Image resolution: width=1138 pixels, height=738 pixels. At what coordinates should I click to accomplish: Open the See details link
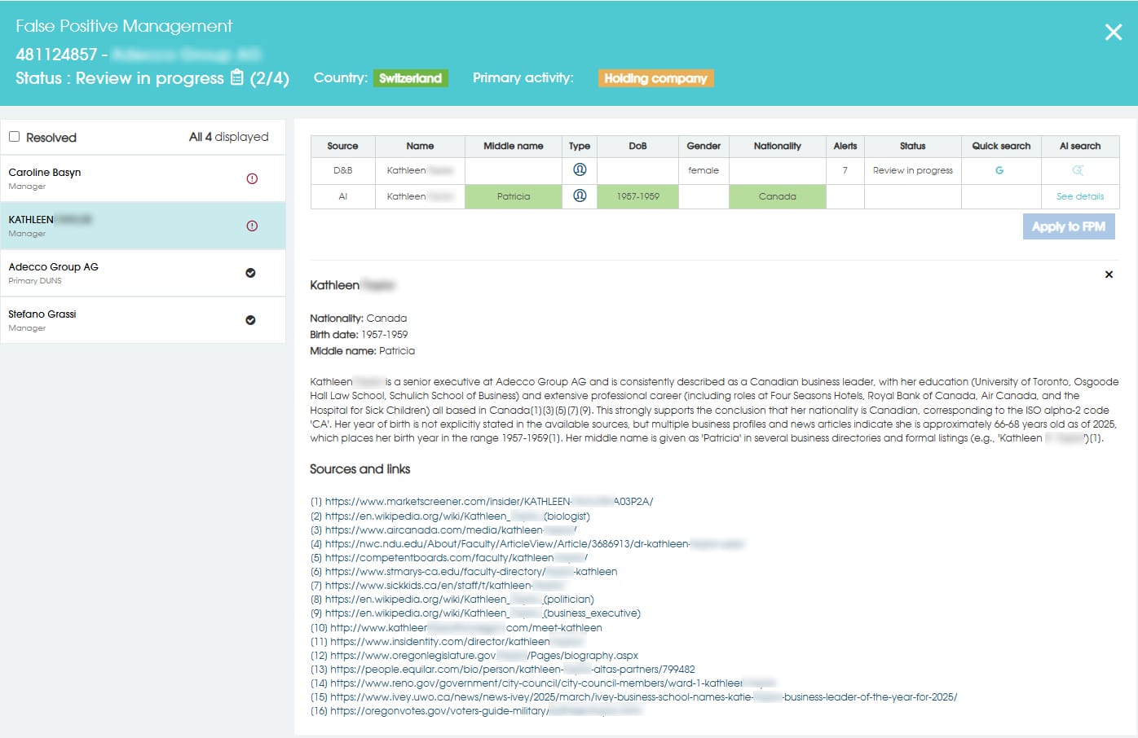[x=1079, y=196]
